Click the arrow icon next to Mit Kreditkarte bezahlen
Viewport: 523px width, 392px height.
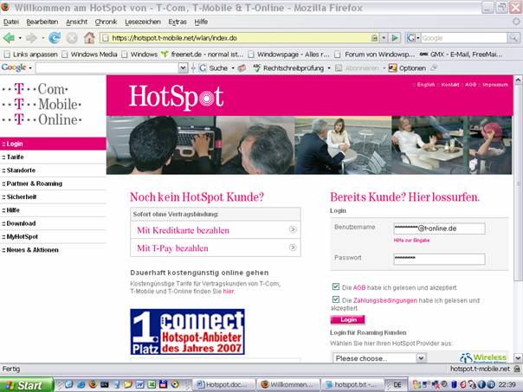coord(293,229)
